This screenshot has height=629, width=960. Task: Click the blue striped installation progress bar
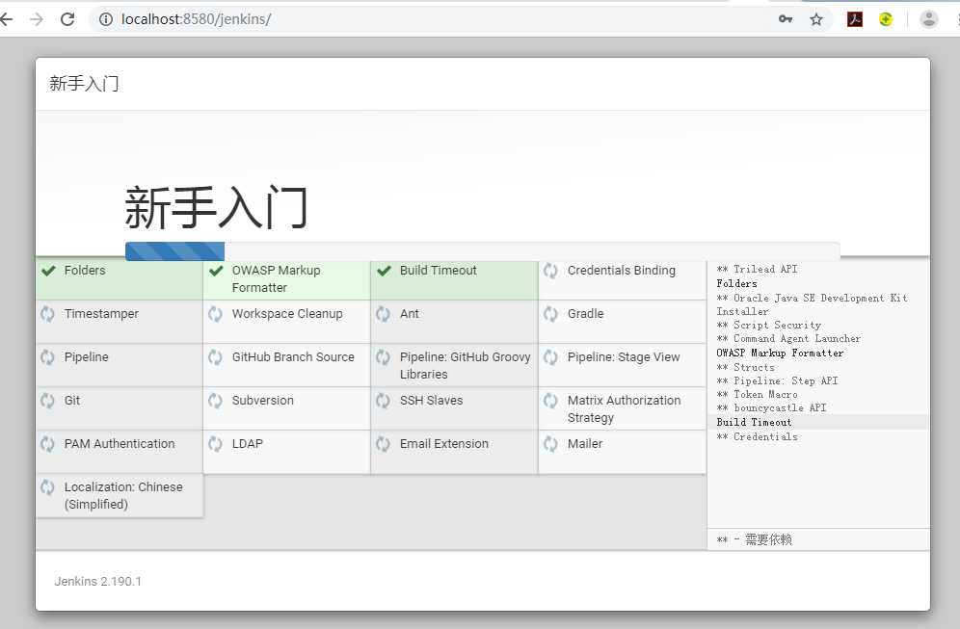(175, 251)
